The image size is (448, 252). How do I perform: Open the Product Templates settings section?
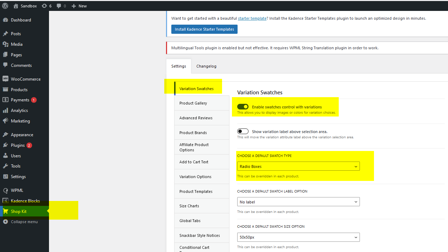tap(202, 191)
